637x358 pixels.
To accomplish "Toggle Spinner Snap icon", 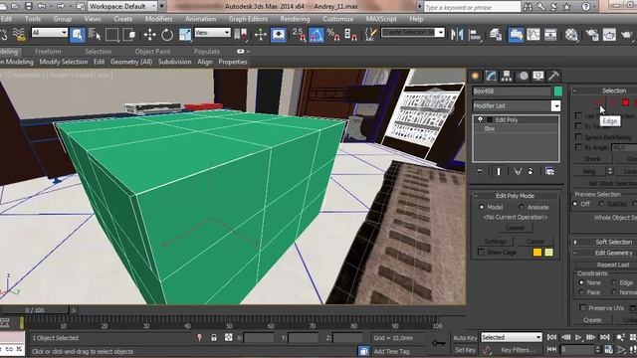I will [x=350, y=35].
